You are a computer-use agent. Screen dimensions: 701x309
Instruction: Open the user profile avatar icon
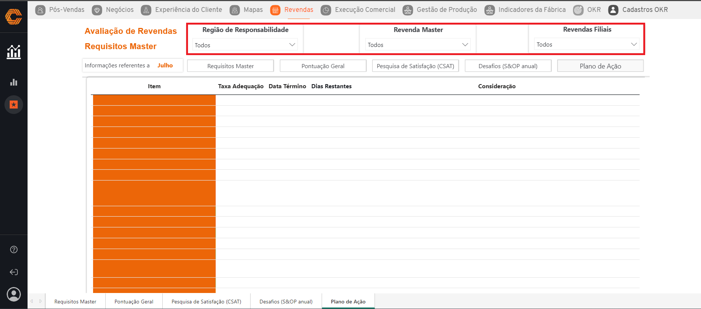pyautogui.click(x=14, y=294)
